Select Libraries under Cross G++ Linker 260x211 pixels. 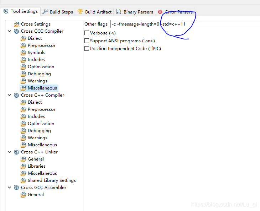point(37,166)
